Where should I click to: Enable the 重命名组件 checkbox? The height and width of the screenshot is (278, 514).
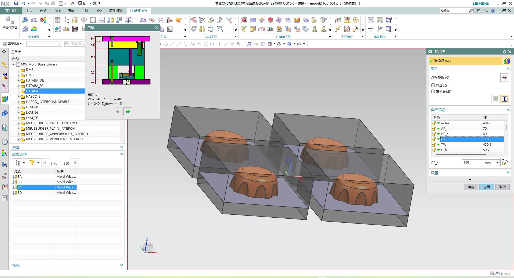click(433, 91)
